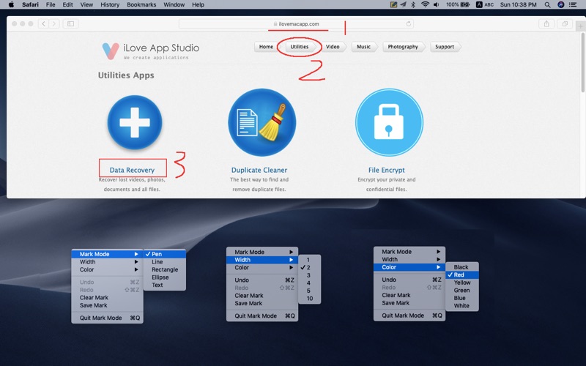The image size is (586, 366).
Task: Select the checked Red color option
Action: click(x=462, y=275)
